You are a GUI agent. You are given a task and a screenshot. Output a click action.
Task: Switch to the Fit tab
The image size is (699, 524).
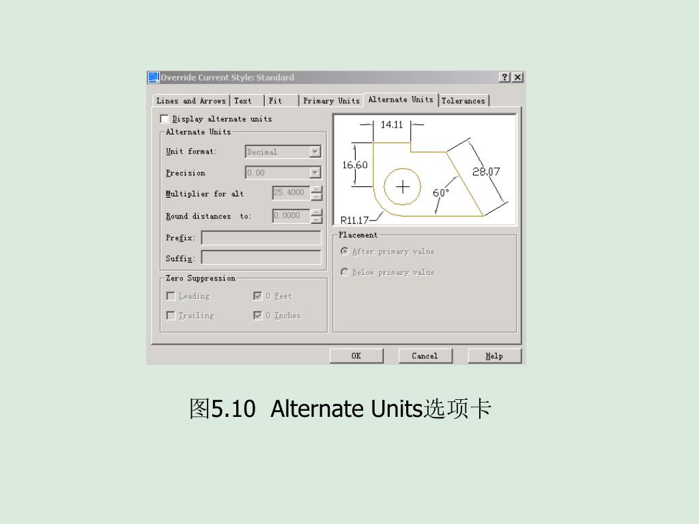pos(281,101)
